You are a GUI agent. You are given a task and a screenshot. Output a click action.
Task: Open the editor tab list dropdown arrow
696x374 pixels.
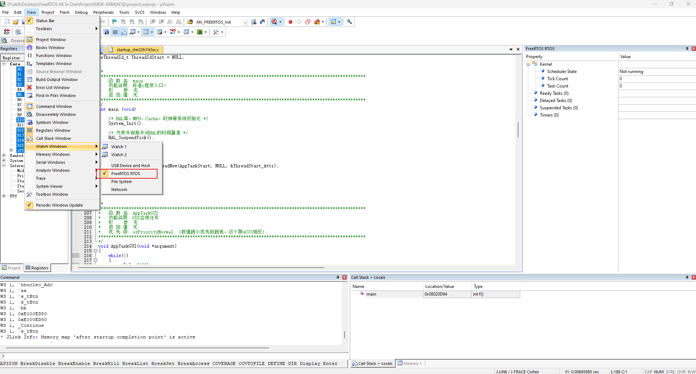(x=511, y=49)
